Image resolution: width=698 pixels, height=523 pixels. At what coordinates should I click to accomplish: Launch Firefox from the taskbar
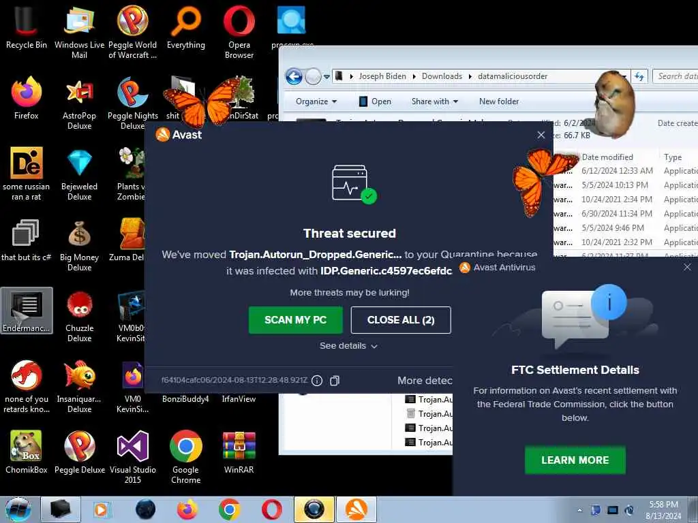point(187,509)
